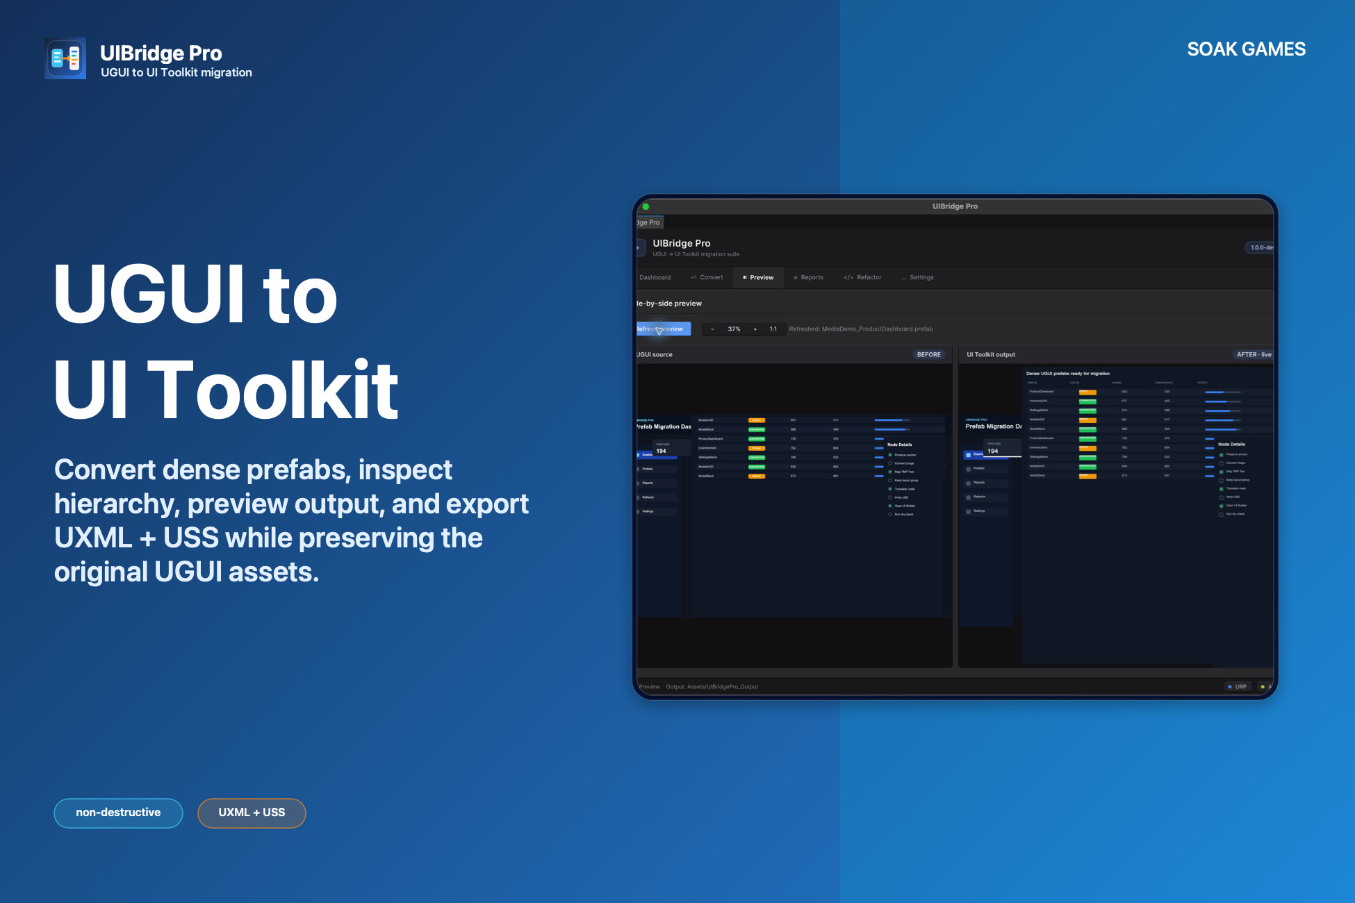Screen dimensions: 1355x903
Task: Select Settings in UGUI source sidebar
Action: click(x=657, y=511)
